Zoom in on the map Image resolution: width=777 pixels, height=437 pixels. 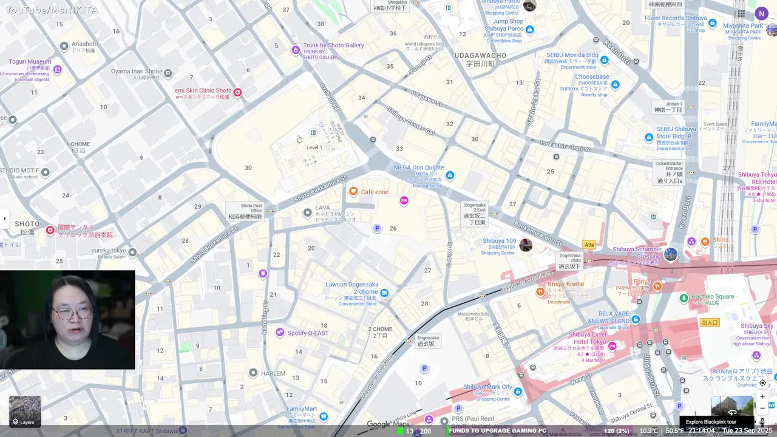click(763, 396)
